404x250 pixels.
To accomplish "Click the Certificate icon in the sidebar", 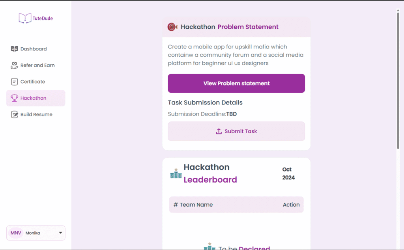I will pyautogui.click(x=14, y=82).
